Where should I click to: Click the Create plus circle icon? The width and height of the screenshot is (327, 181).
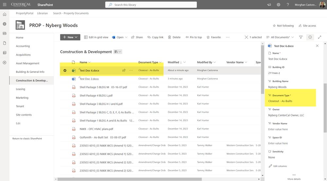5,62
